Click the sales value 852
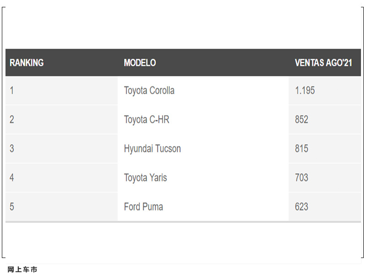The image size is (366, 274). click(x=301, y=120)
